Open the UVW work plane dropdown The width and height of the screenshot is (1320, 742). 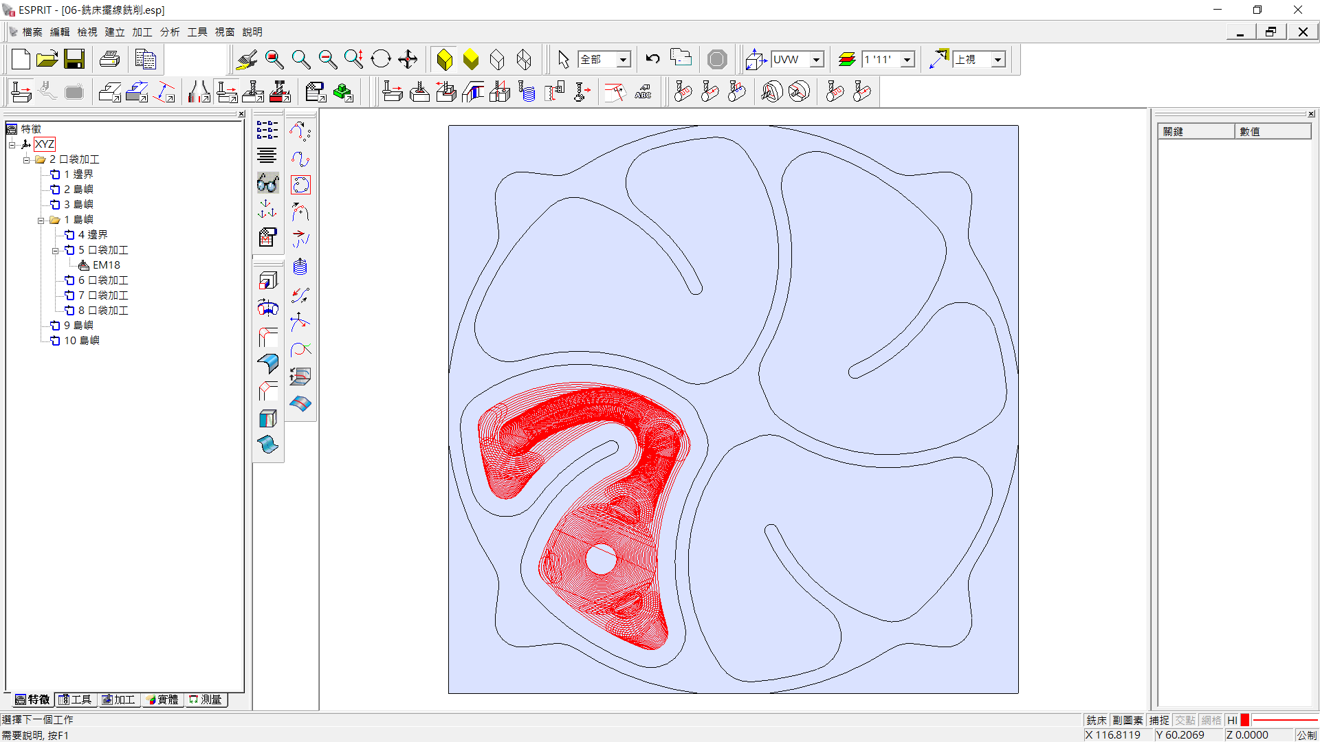point(817,60)
